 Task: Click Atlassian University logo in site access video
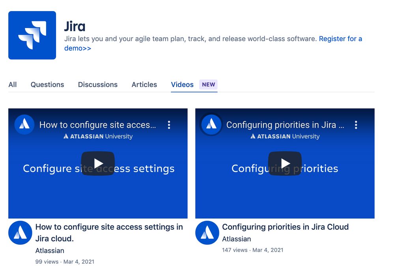click(98, 136)
